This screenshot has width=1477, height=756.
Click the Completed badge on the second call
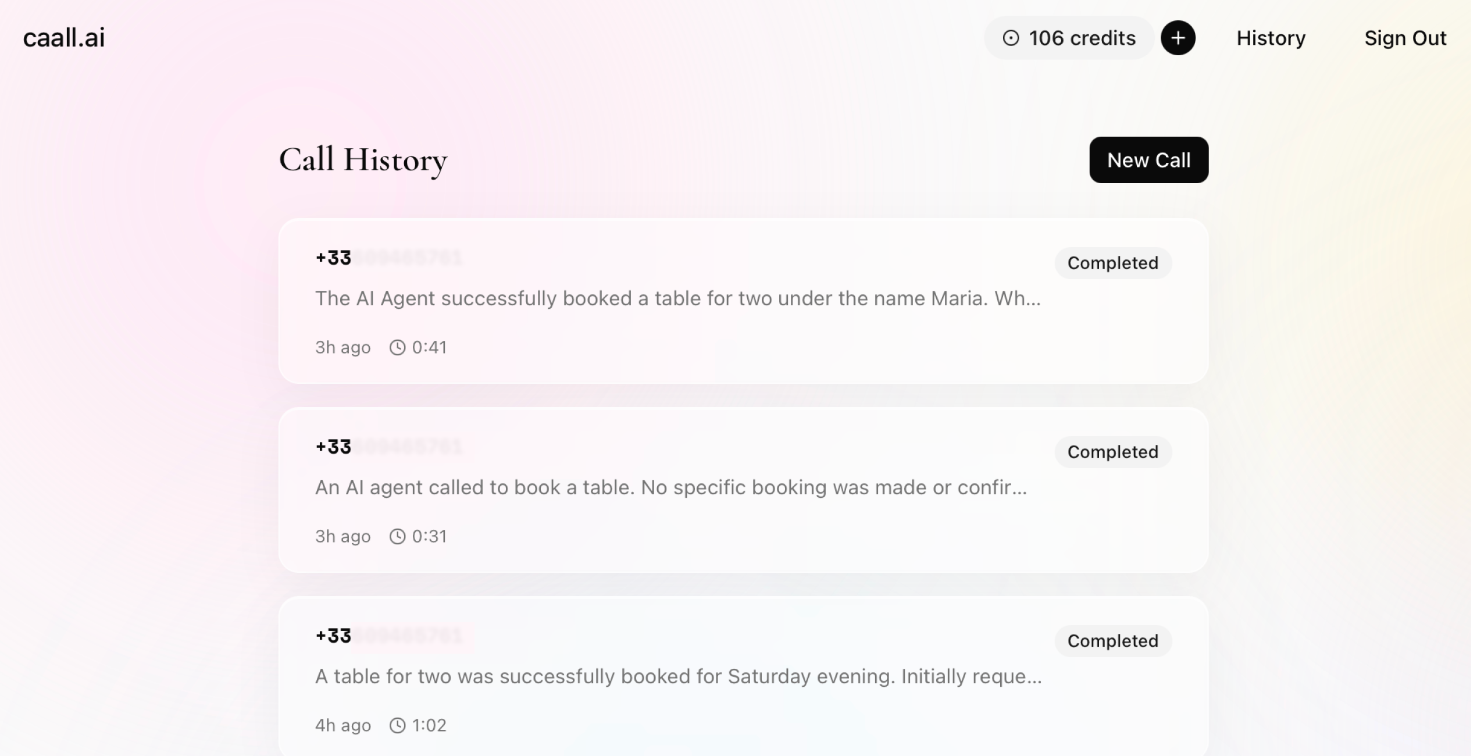[1112, 452]
